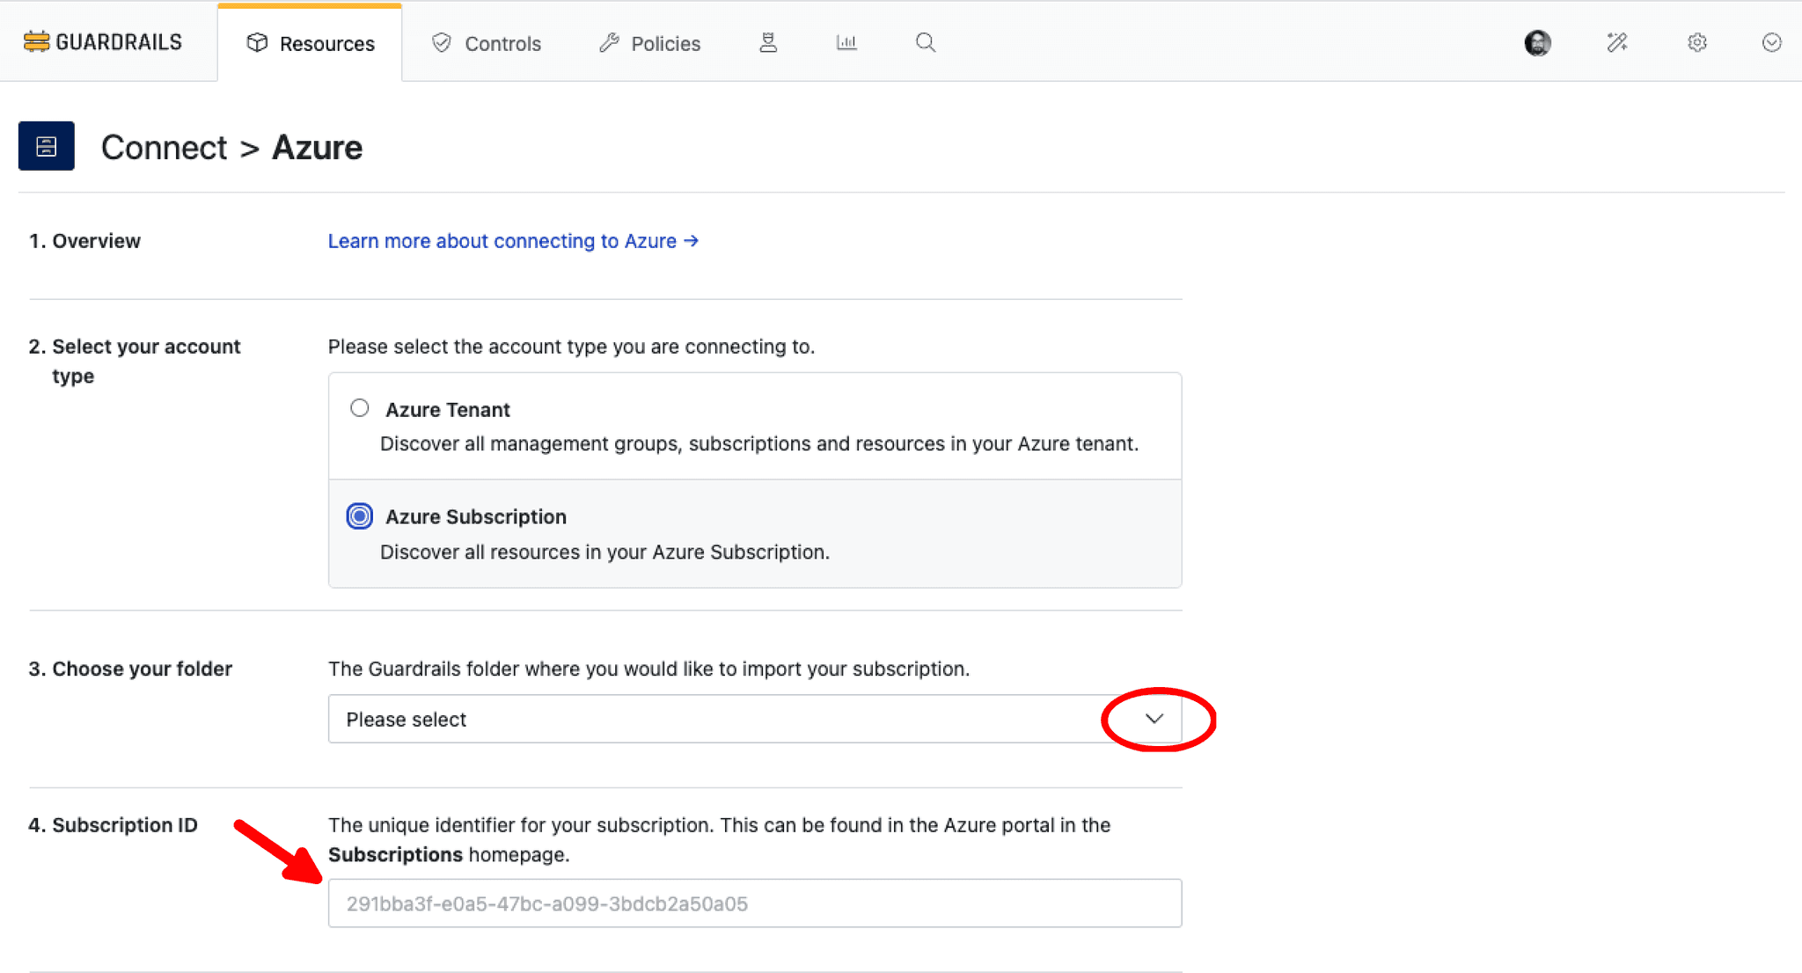Click the "1. Overview" heading
This screenshot has width=1802, height=973.
[x=84, y=241]
